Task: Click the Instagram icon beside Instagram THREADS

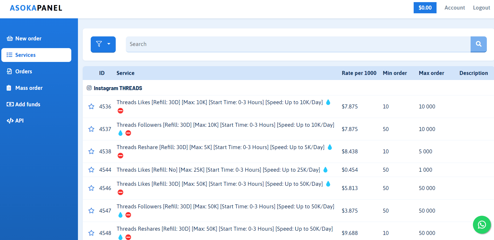Action: [x=89, y=88]
